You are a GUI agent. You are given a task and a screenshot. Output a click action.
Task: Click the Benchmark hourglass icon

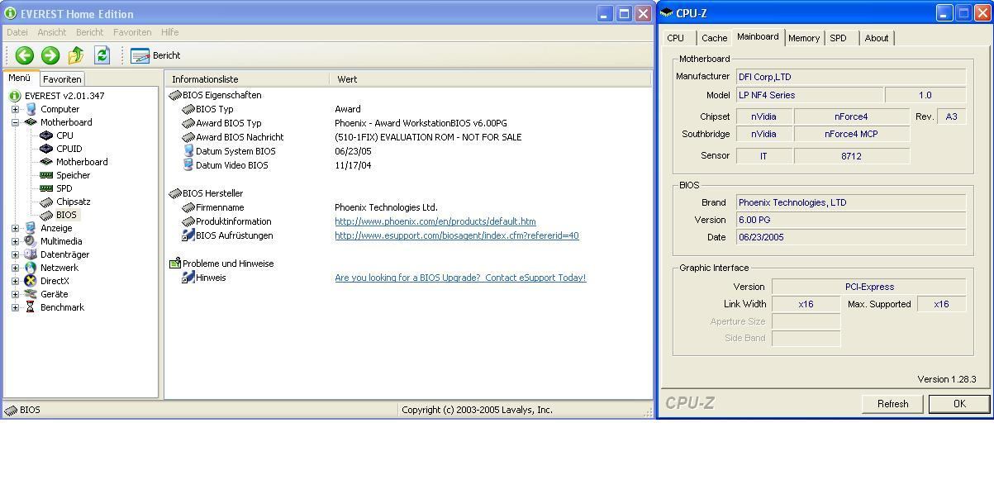pos(31,307)
